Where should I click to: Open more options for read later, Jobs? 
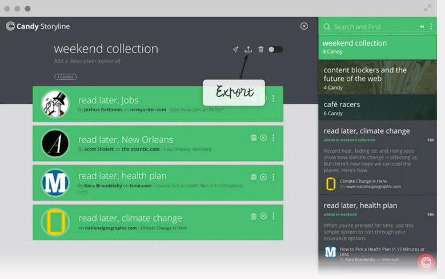pos(273,98)
